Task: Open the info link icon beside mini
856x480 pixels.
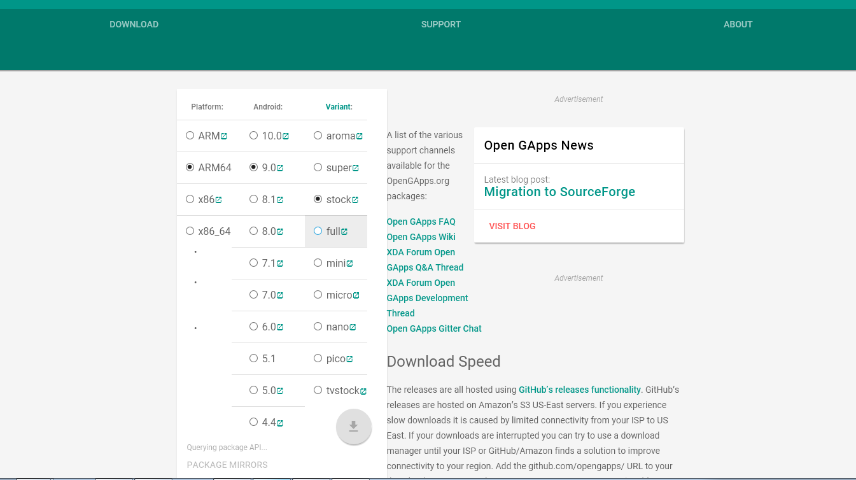Action: click(349, 264)
